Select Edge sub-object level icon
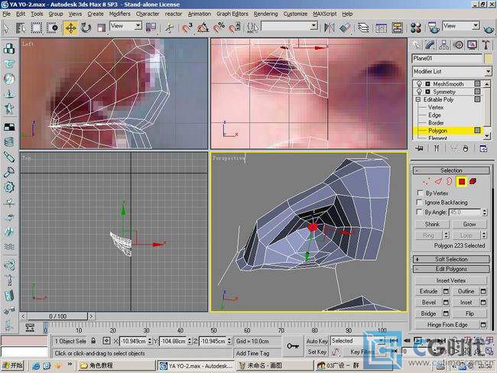 tap(438, 182)
